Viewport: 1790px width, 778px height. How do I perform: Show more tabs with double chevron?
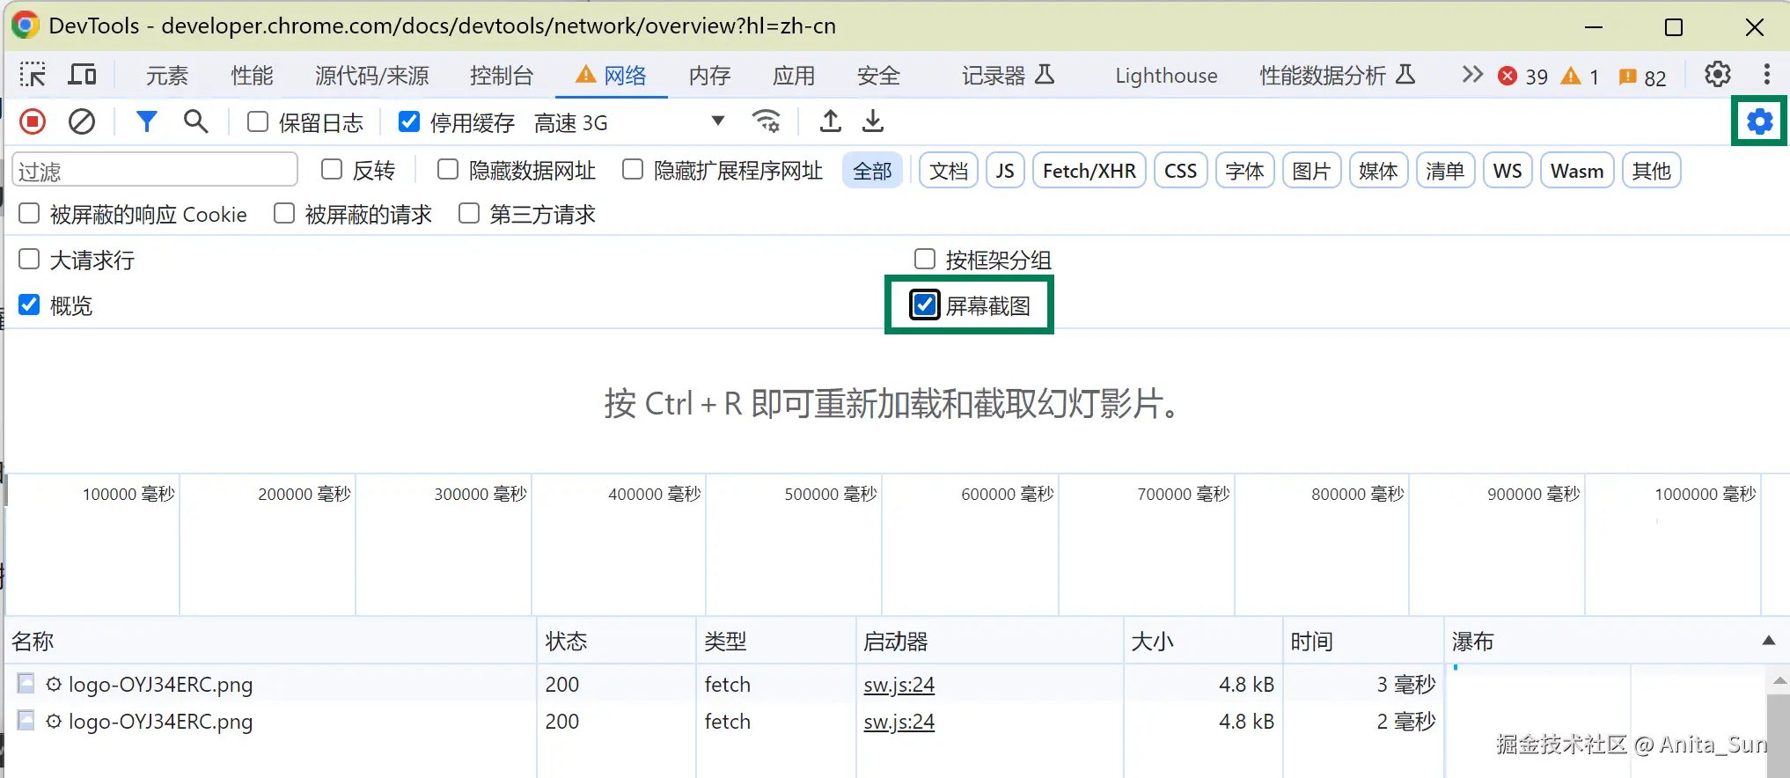1471,75
